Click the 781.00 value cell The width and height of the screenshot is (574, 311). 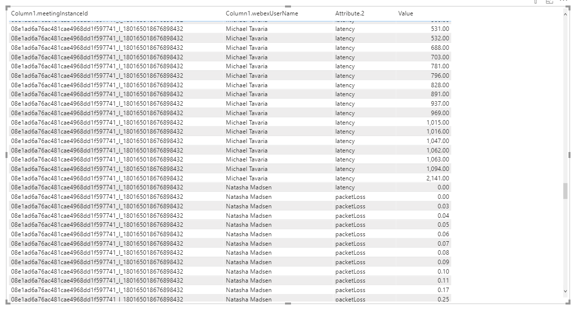(x=440, y=66)
